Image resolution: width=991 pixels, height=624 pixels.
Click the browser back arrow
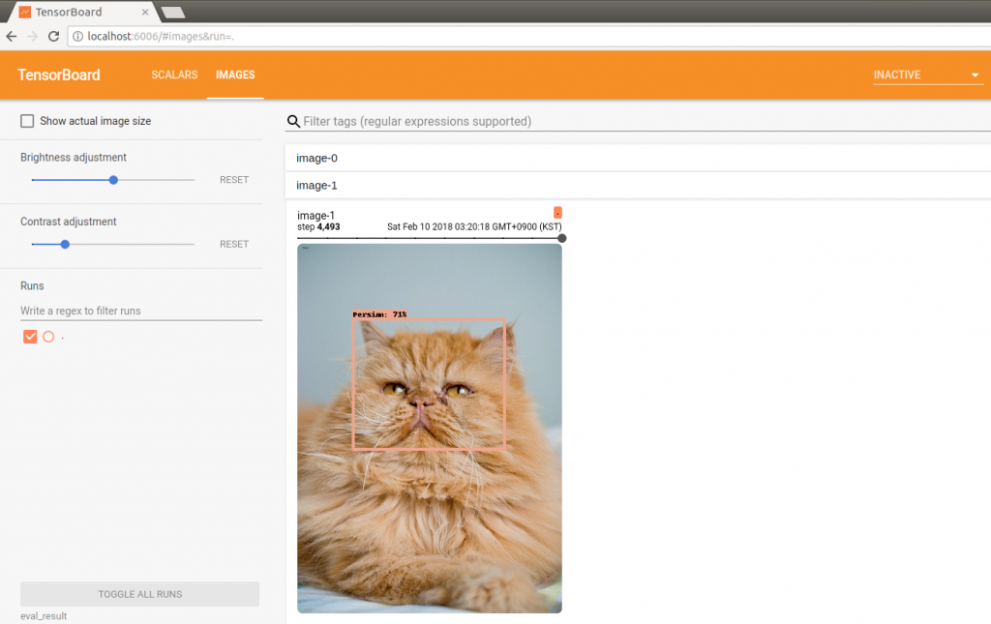tap(12, 36)
